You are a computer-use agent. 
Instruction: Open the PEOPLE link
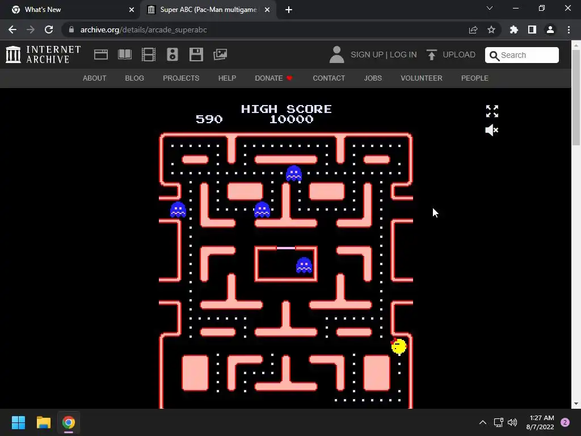[x=475, y=78]
